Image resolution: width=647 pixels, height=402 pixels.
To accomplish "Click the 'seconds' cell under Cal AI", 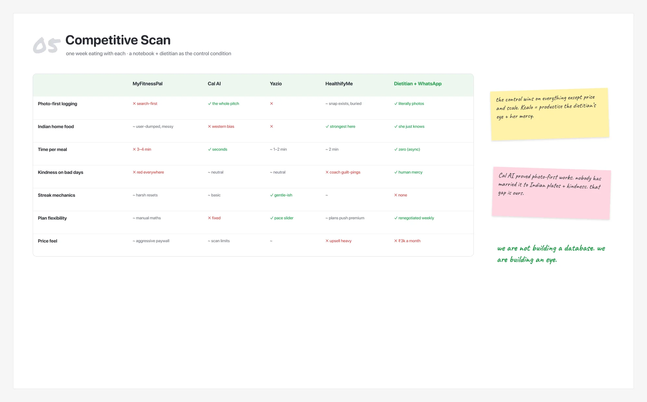I will (x=217, y=149).
